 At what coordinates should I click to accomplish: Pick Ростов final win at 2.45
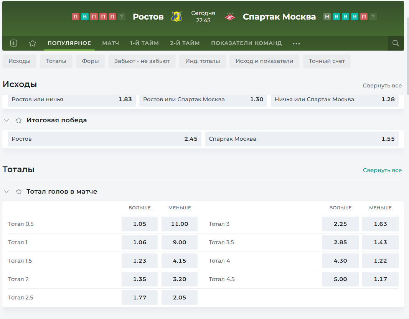(x=105, y=139)
